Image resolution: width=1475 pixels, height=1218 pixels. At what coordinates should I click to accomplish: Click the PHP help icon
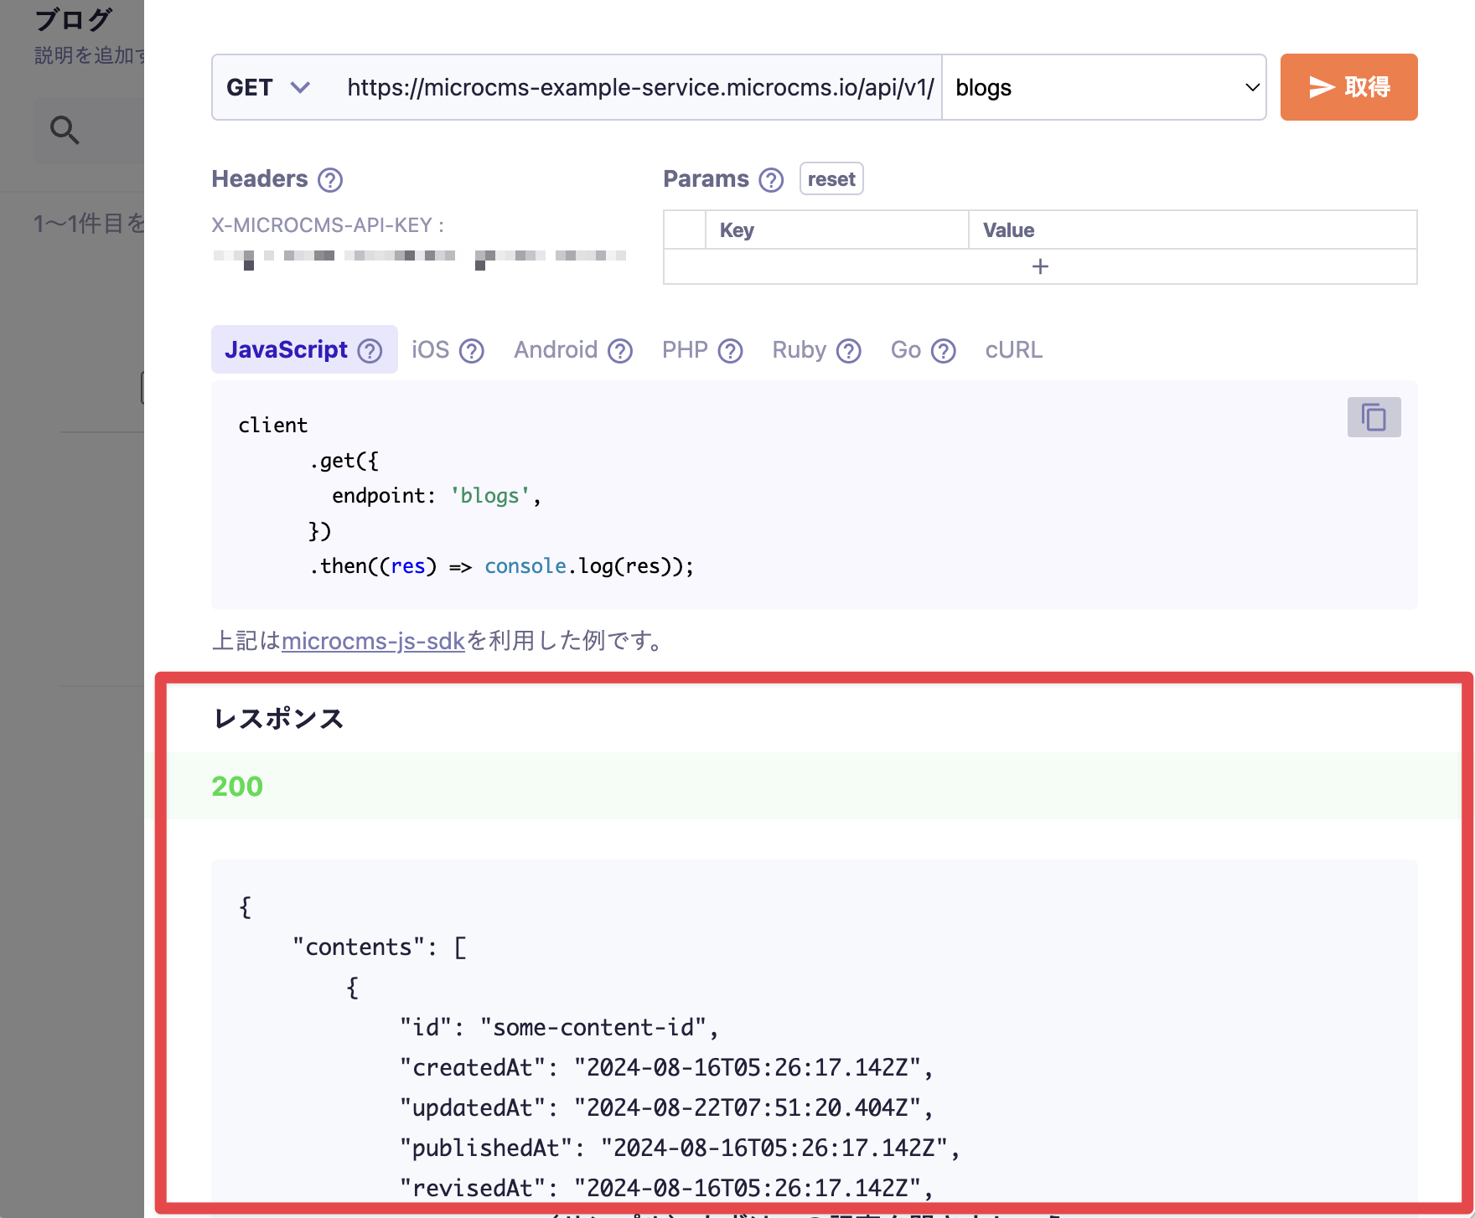(731, 351)
